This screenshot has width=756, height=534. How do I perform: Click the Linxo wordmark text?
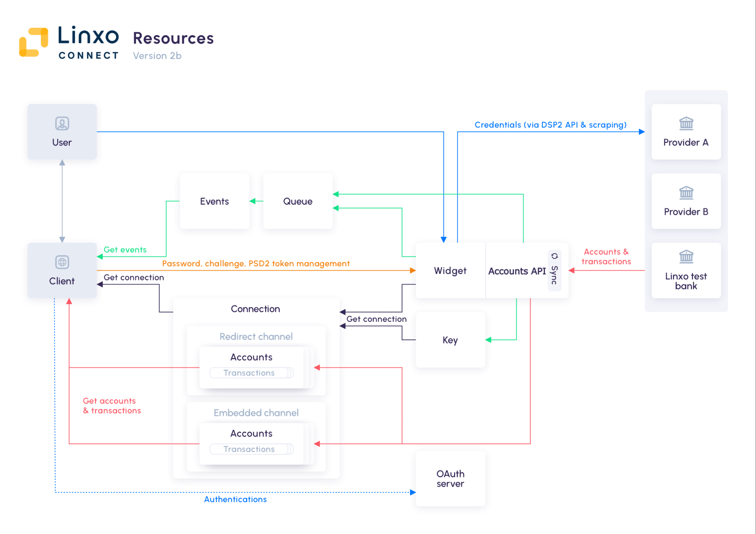pos(88,36)
